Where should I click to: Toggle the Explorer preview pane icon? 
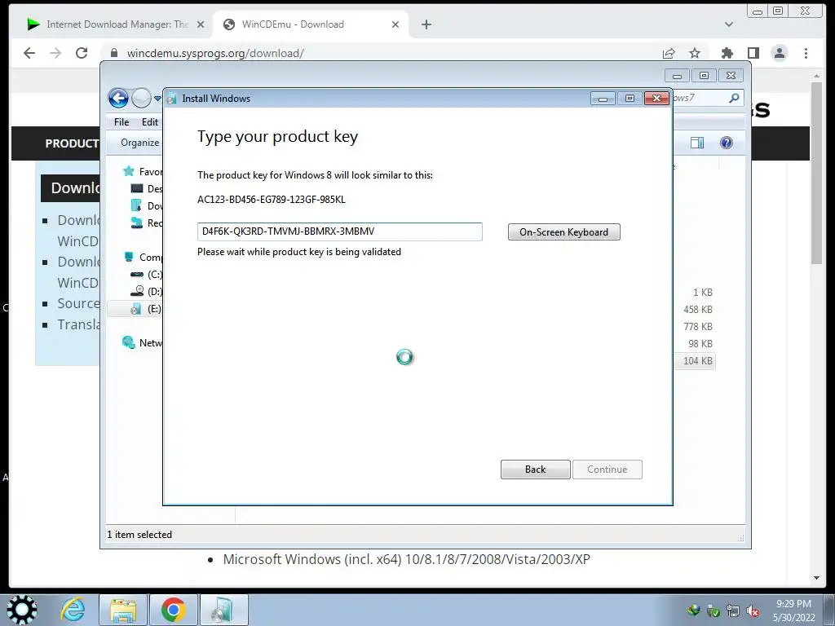point(697,143)
